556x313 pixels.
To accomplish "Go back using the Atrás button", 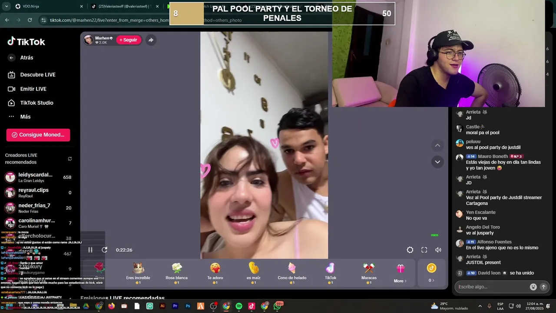I will click(21, 57).
